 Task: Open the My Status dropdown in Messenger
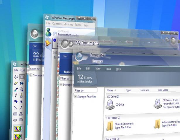(x=55, y=34)
